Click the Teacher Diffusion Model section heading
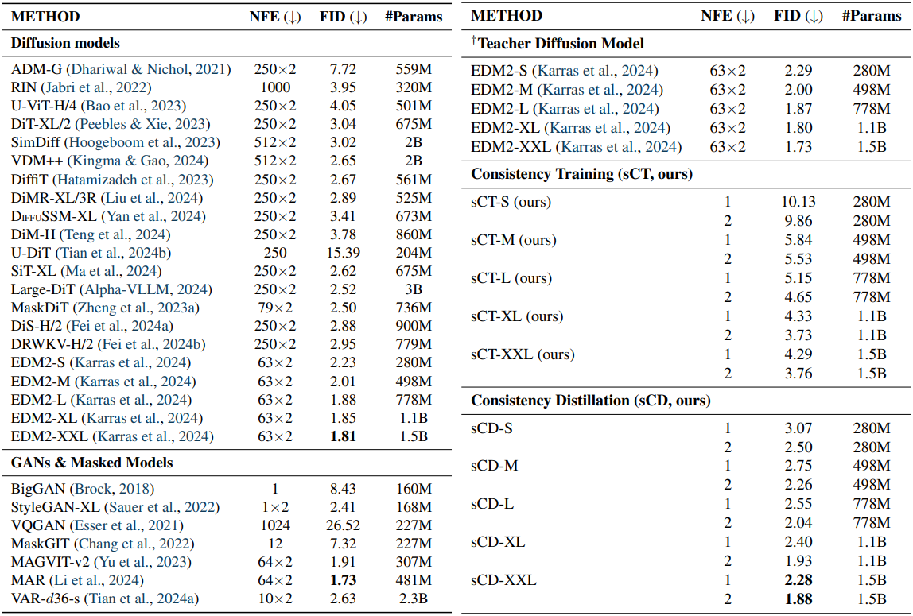The image size is (913, 616). pos(558,43)
